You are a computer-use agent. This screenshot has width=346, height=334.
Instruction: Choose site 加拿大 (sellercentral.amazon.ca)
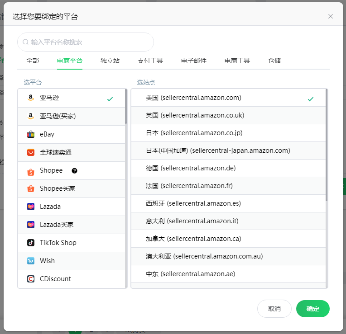coord(228,239)
